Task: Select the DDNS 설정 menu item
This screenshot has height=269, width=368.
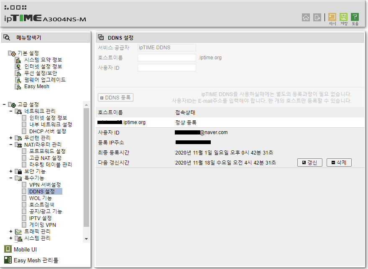Action: (42, 191)
